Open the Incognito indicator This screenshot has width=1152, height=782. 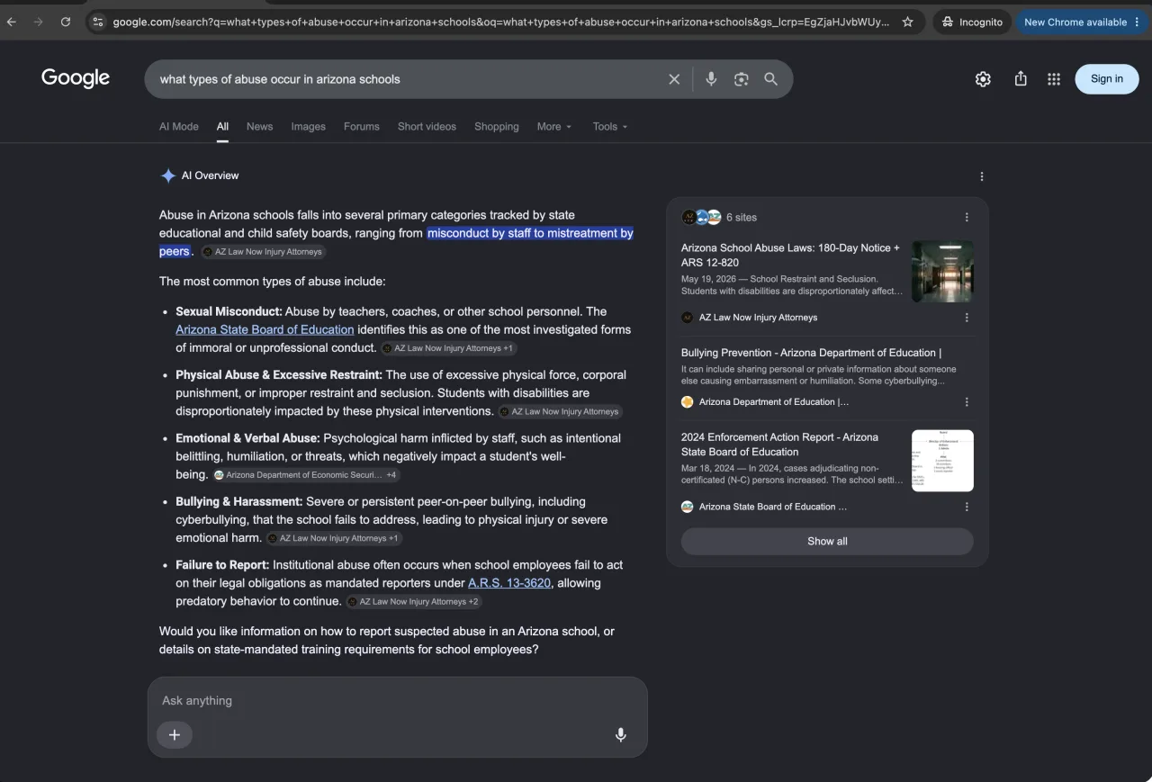click(x=972, y=22)
